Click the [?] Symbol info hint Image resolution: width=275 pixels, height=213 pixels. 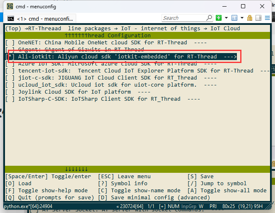click(123, 183)
